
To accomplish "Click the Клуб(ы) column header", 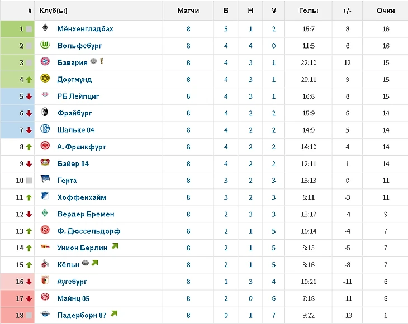I will [x=54, y=11].
